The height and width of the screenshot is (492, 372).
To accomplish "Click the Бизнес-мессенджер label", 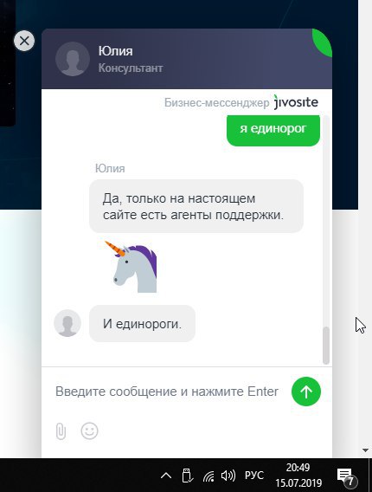I will (216, 102).
